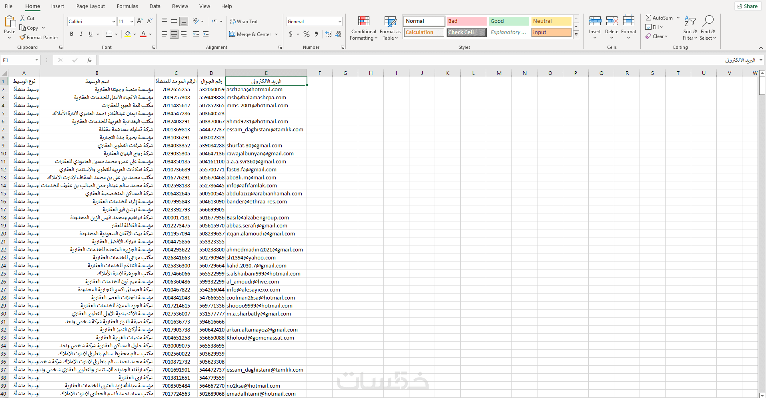This screenshot has width=766, height=398.
Task: Click the Paste clipboard icon
Action: (10, 22)
